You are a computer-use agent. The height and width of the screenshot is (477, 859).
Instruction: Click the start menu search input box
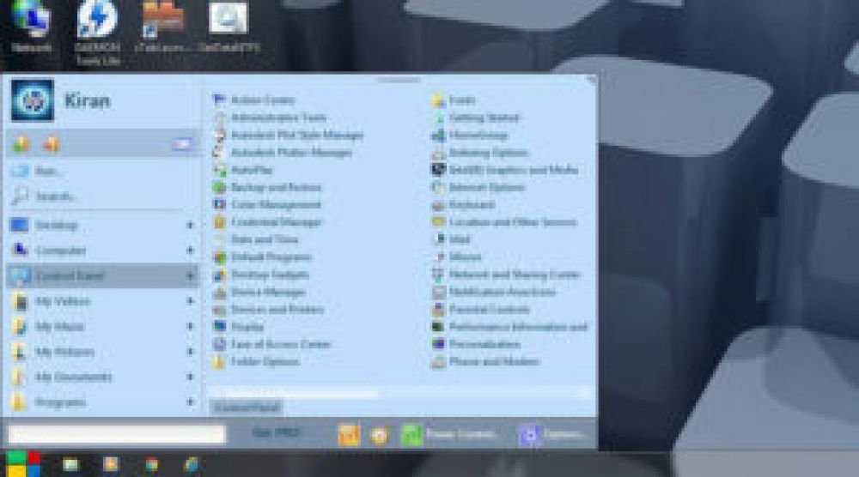point(117,434)
